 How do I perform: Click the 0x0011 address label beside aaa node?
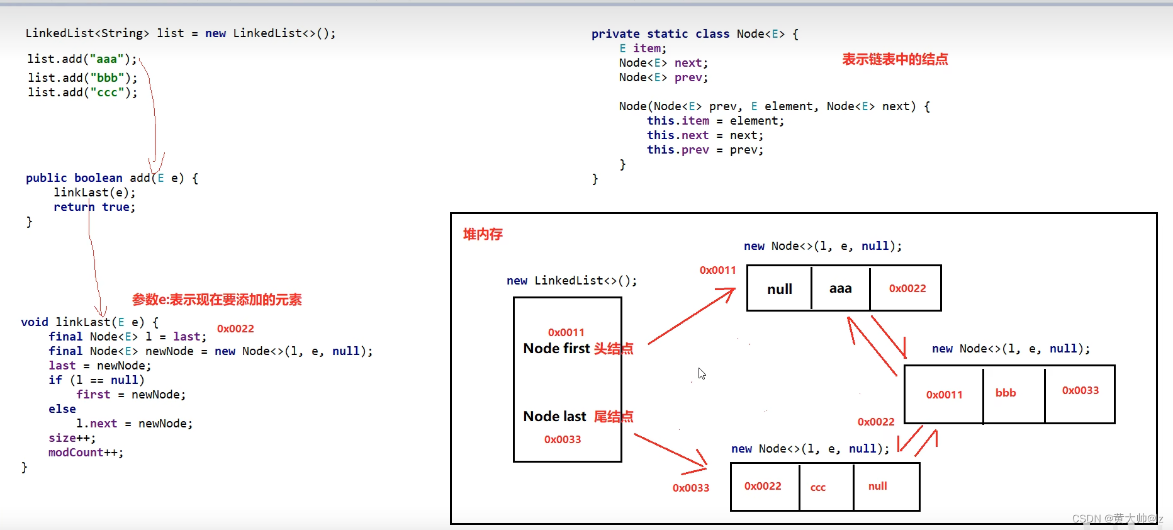tap(717, 270)
